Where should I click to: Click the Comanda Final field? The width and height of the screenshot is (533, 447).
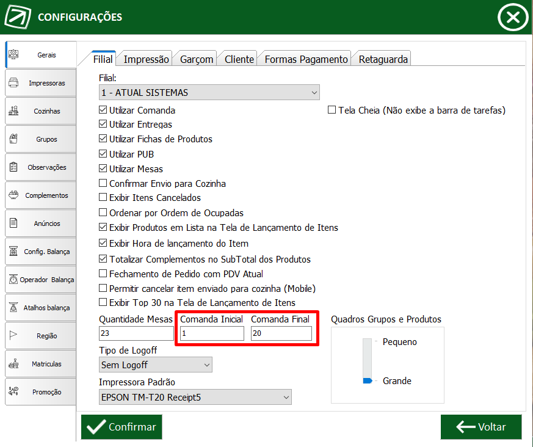(281, 333)
